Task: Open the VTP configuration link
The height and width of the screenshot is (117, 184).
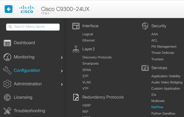Action: coord(85,88)
